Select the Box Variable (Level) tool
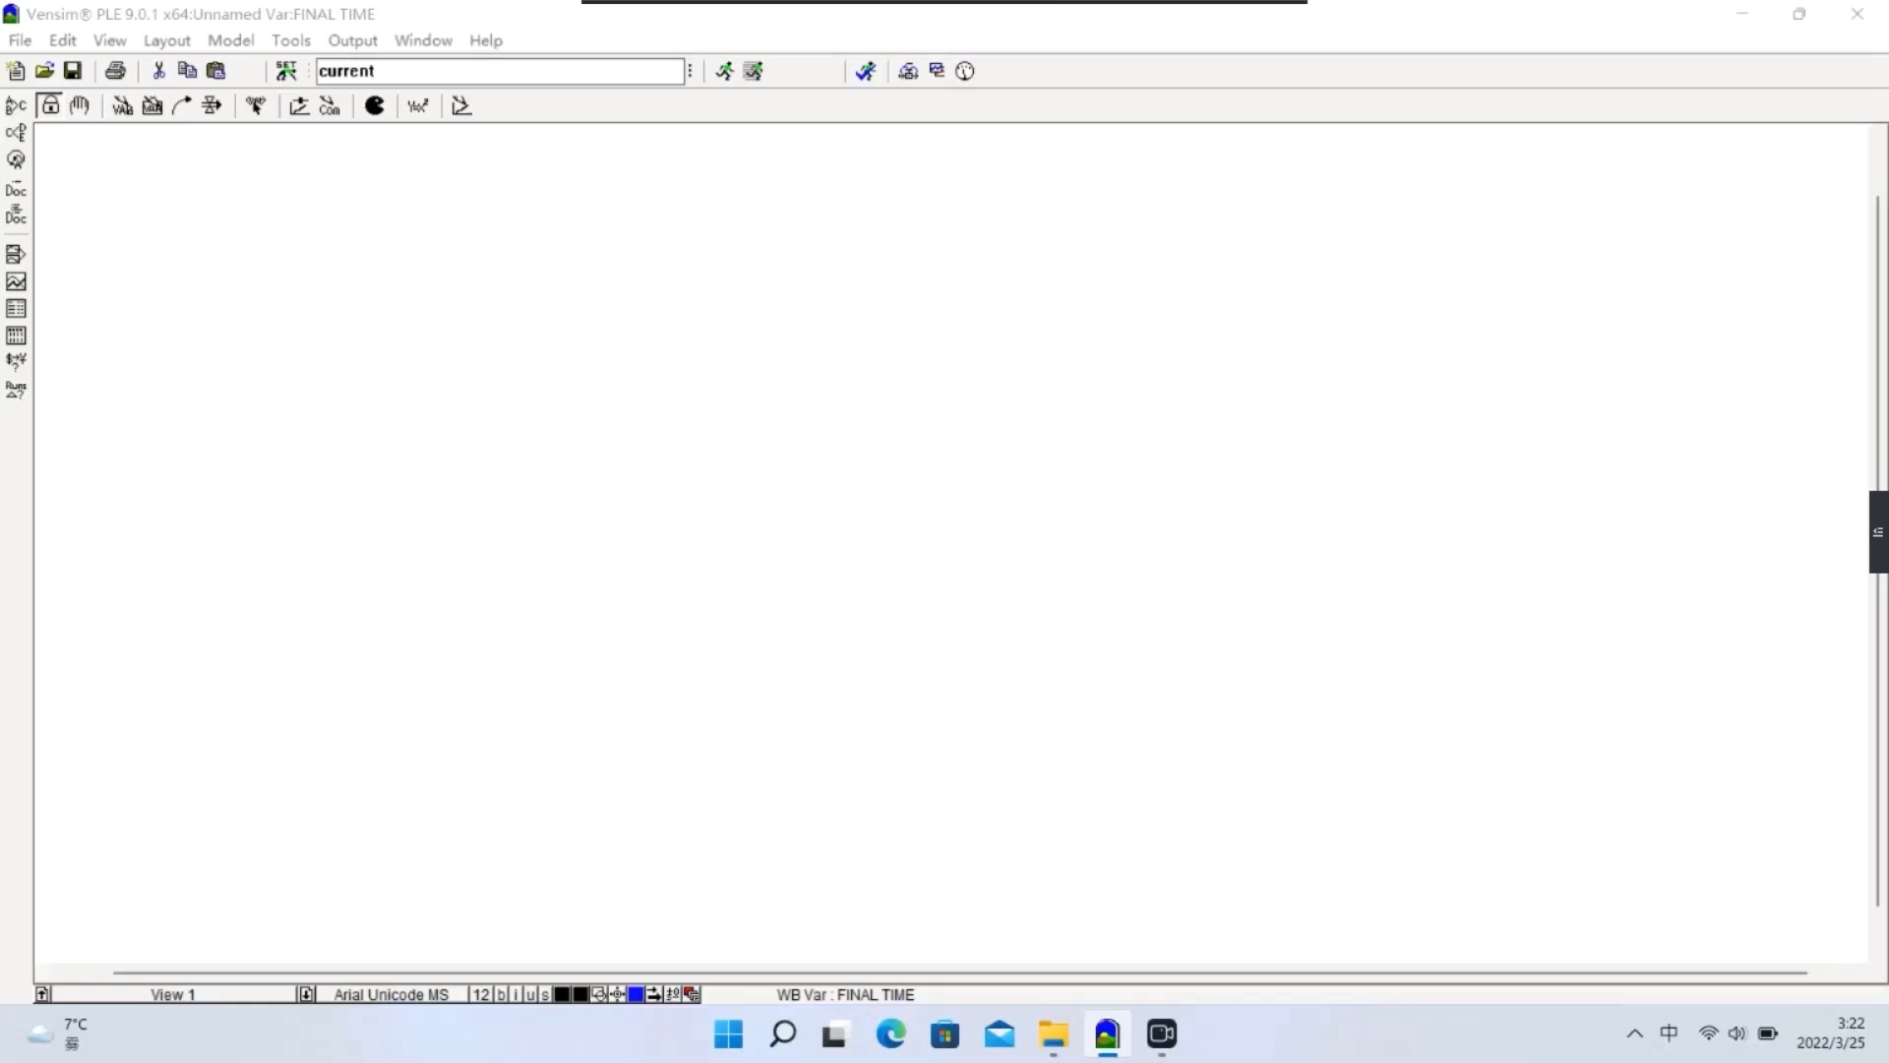The image size is (1889, 1063). coord(152,106)
